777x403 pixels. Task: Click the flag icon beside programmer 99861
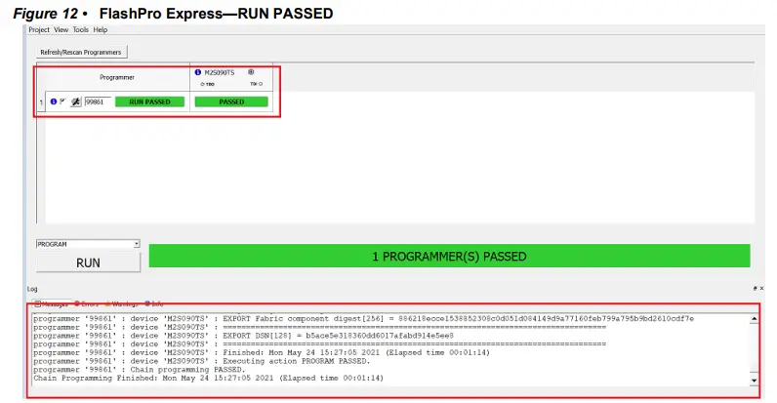[62, 101]
